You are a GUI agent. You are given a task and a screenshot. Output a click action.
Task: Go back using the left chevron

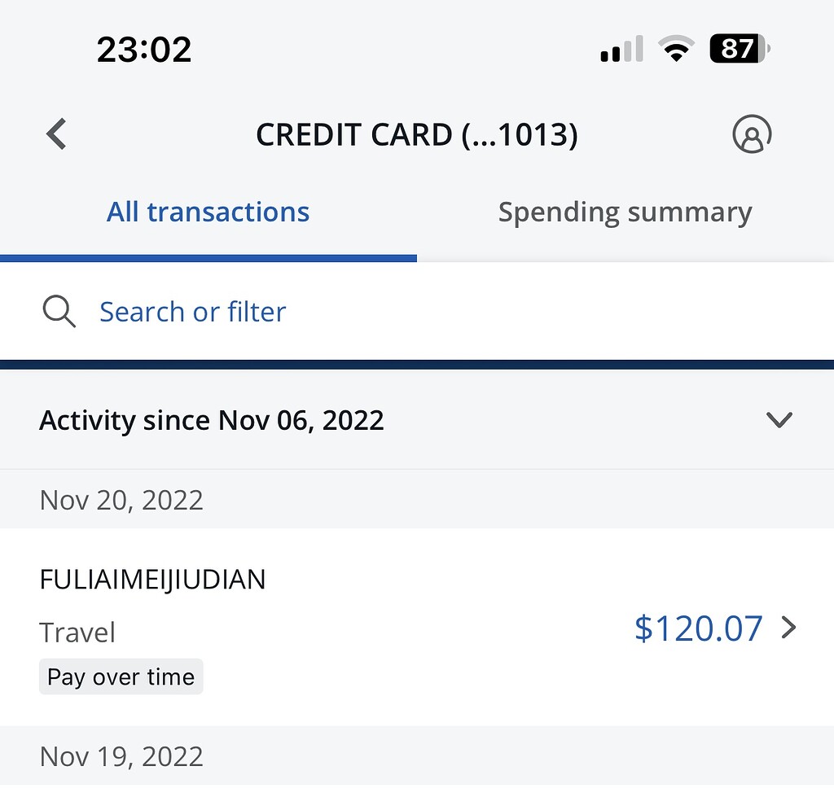(x=56, y=134)
